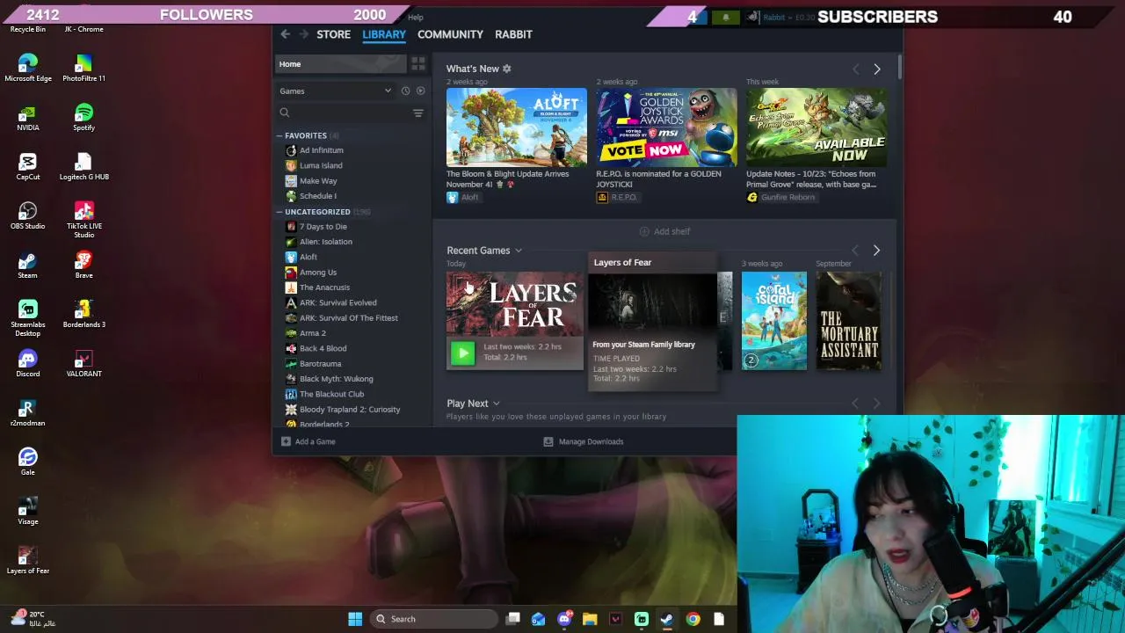Select ARK: Survival Evolved entry
The width and height of the screenshot is (1125, 633).
(x=338, y=302)
